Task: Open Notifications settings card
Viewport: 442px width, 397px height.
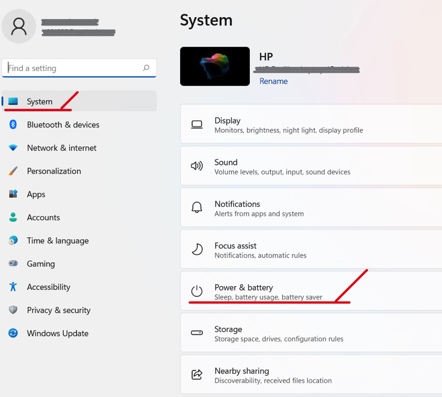Action: [311, 207]
